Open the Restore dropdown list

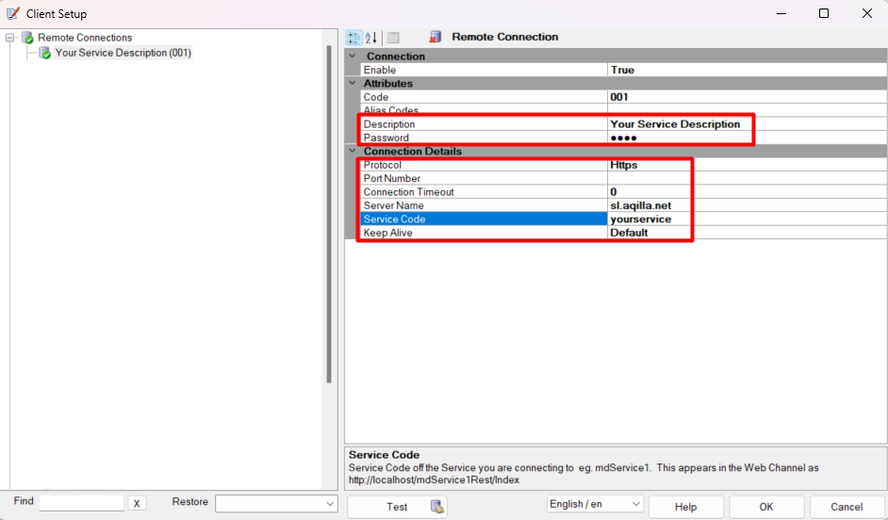(330, 505)
